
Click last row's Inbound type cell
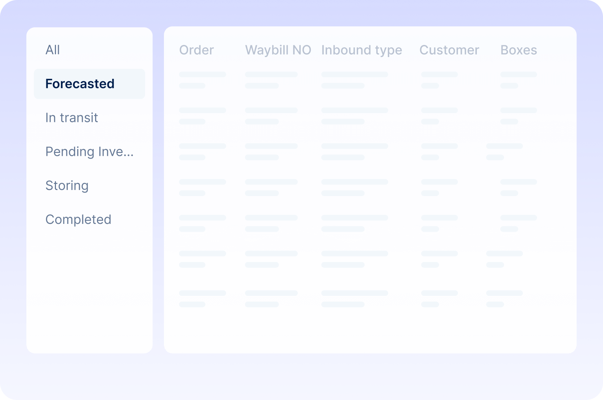tap(354, 299)
